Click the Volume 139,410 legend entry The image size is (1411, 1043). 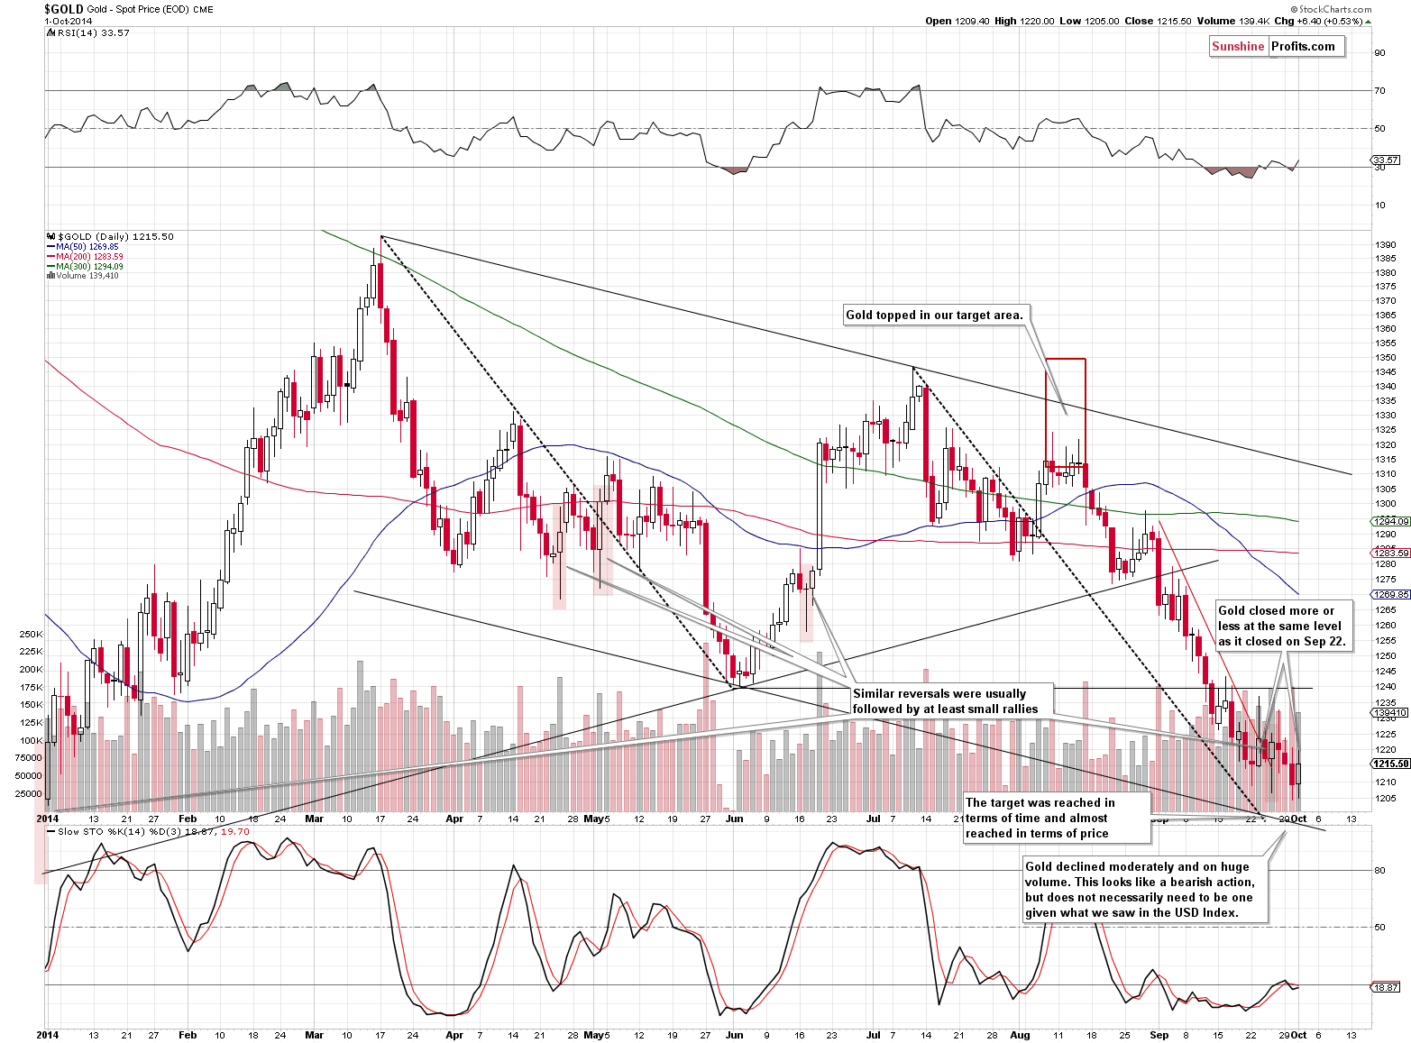coord(82,275)
